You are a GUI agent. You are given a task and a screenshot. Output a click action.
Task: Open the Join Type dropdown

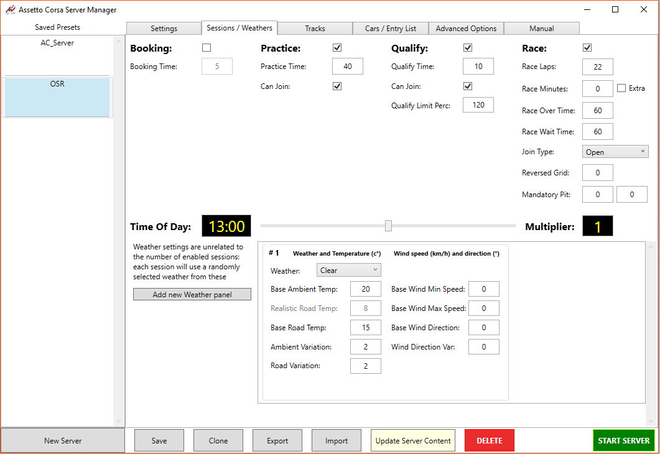click(615, 152)
